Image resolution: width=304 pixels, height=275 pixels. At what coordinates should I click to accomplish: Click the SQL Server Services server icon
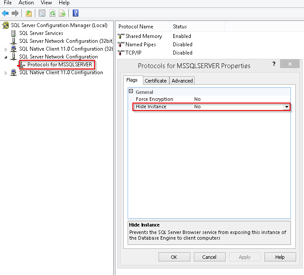coord(13,33)
